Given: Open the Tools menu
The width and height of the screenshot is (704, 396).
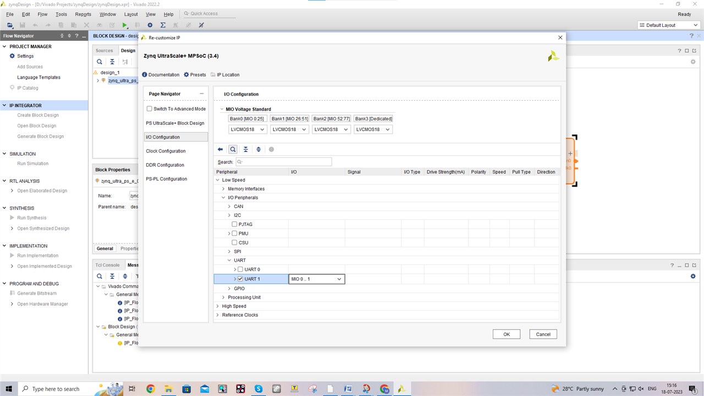Looking at the screenshot, I should pyautogui.click(x=61, y=14).
